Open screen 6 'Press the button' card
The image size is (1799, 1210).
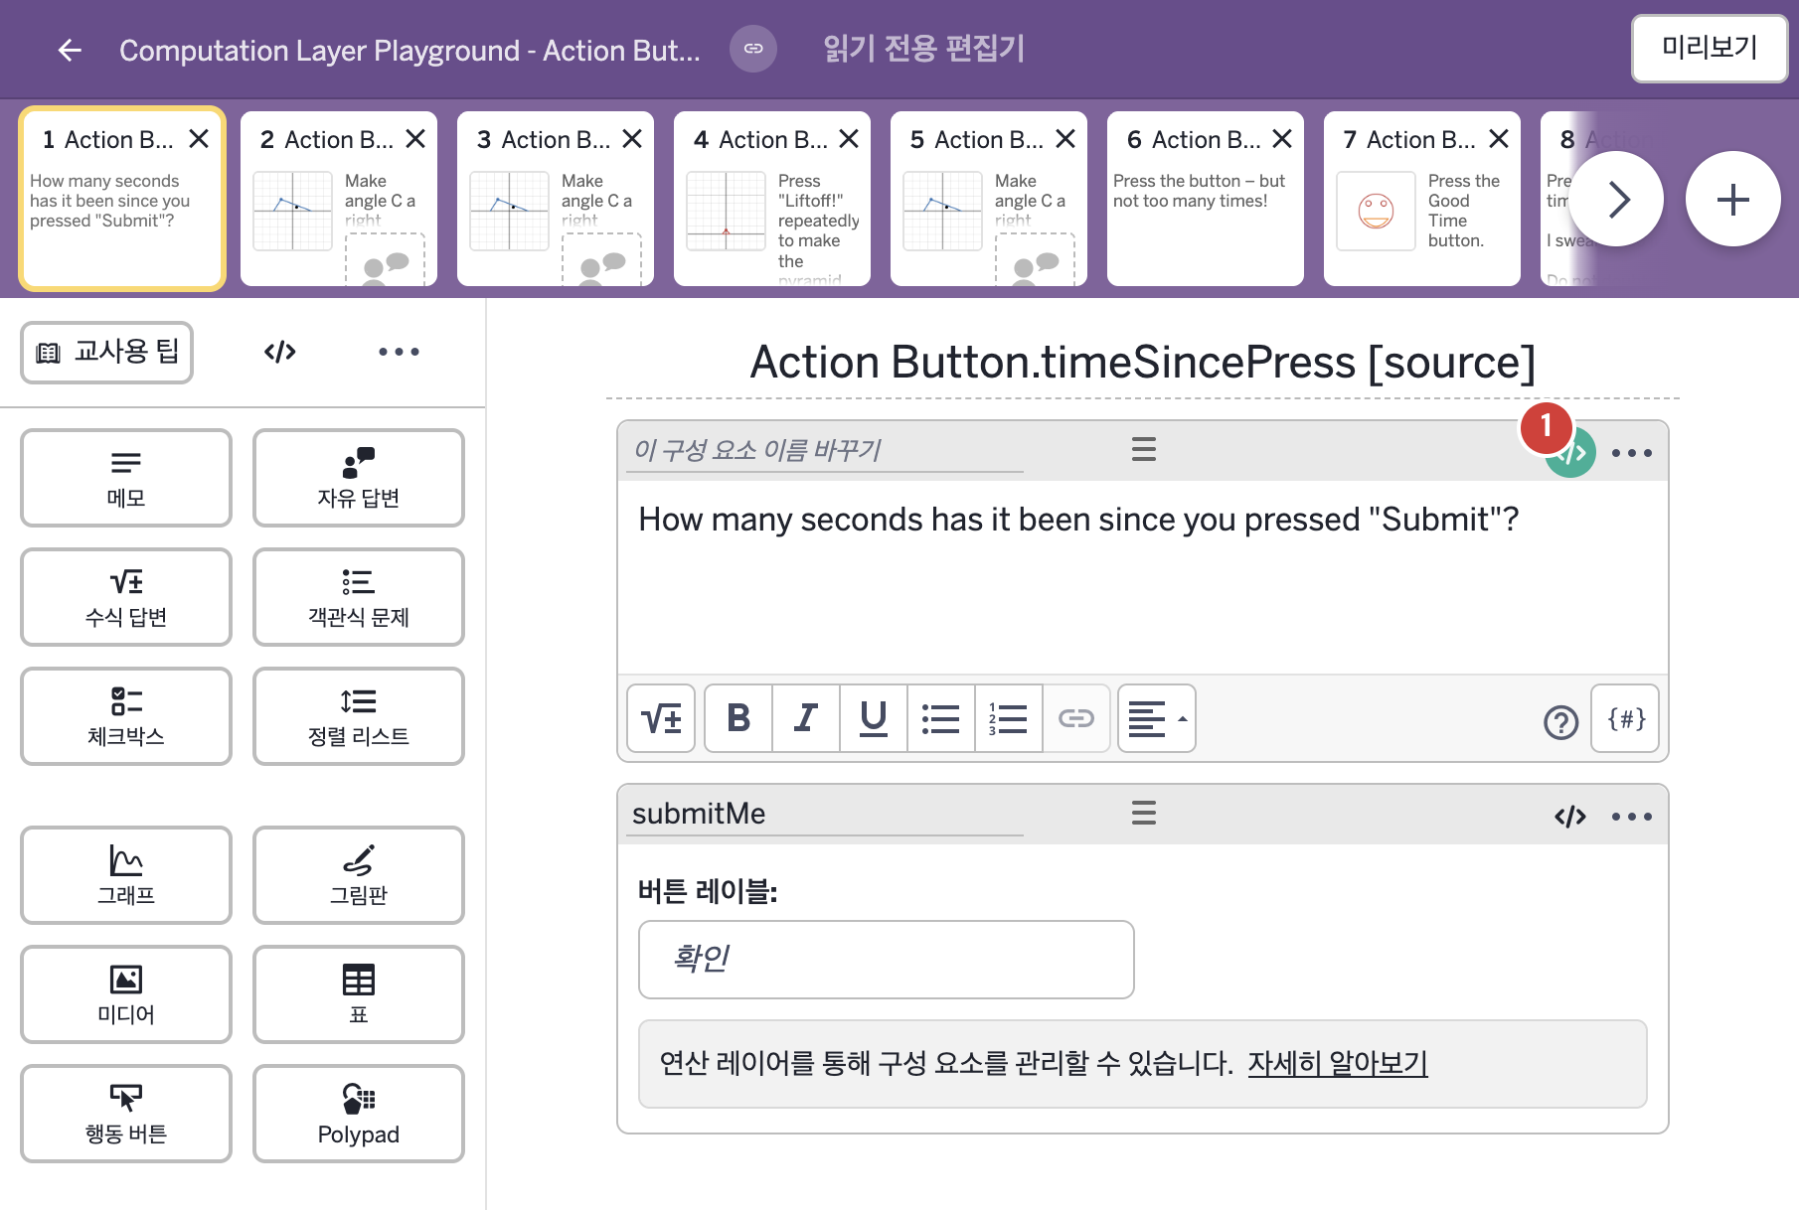click(x=1205, y=199)
